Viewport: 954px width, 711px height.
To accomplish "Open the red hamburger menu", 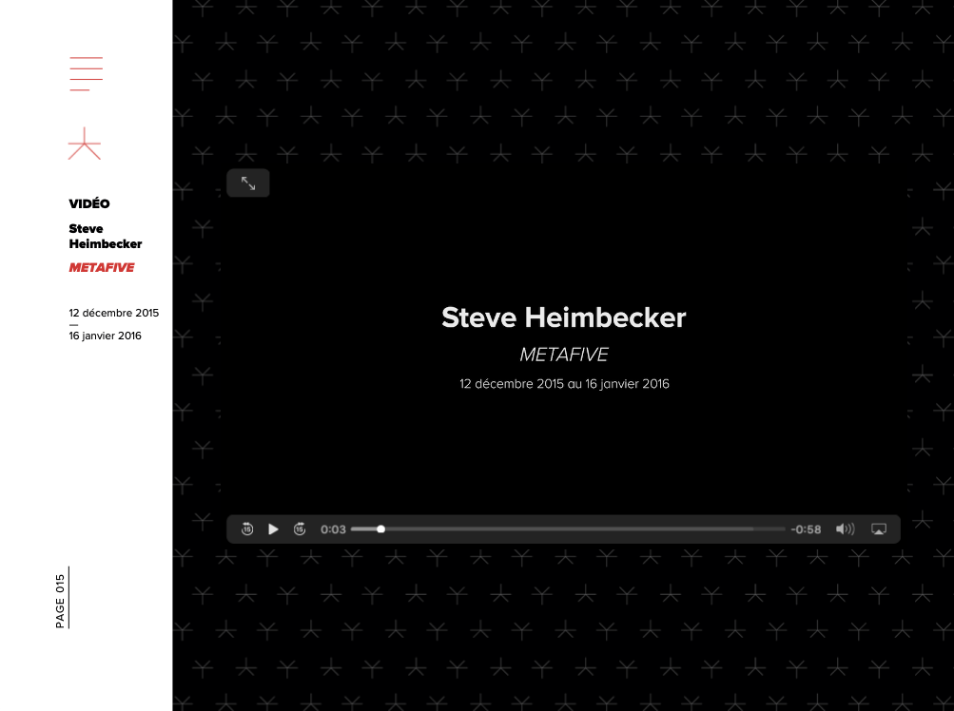I will [x=86, y=74].
